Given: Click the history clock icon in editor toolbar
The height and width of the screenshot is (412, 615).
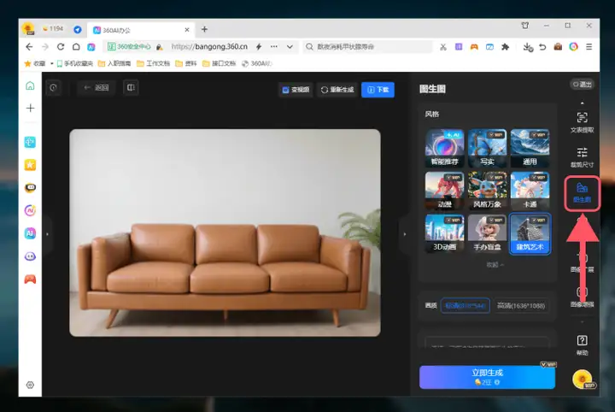Looking at the screenshot, I should (x=53, y=87).
